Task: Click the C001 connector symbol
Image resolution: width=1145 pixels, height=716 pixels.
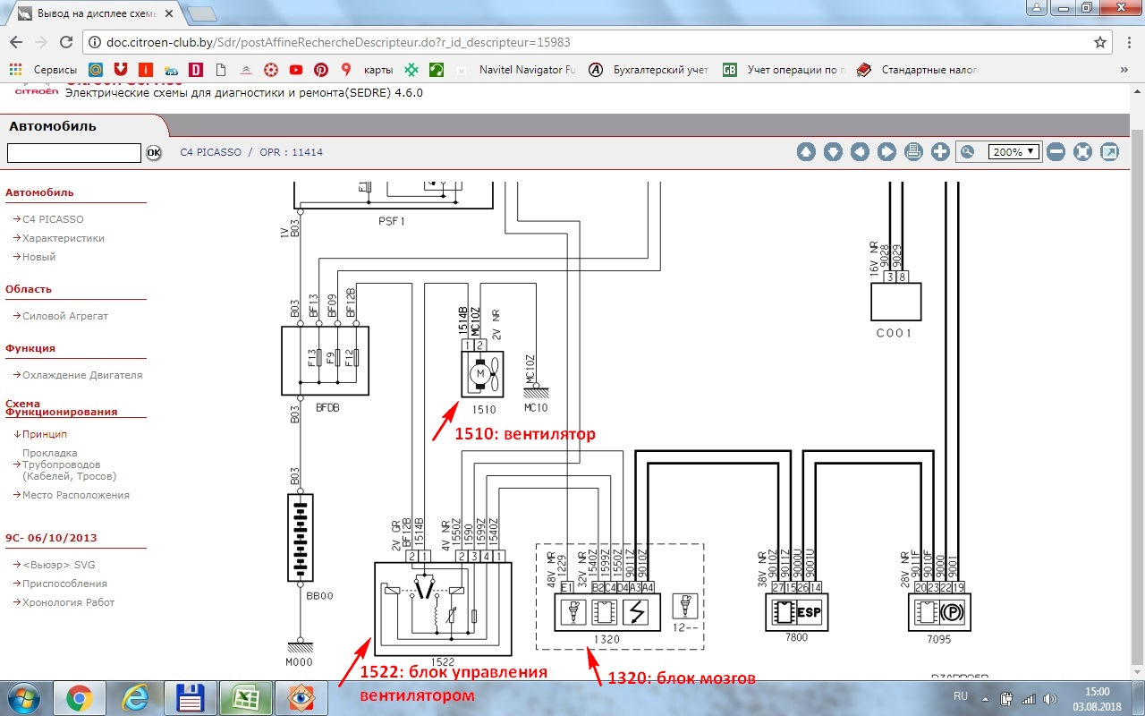Action: pyautogui.click(x=895, y=302)
